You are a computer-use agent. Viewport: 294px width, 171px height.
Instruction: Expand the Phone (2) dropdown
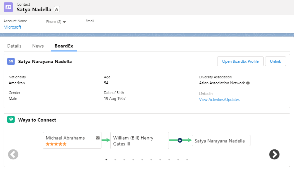tap(64, 22)
